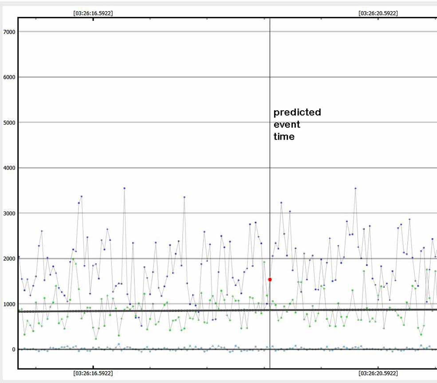Click the red data point on the event line
This screenshot has height=383, width=437.
(270, 280)
